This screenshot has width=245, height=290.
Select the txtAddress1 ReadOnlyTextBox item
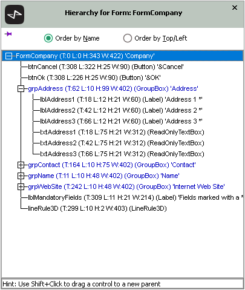coord(122,132)
